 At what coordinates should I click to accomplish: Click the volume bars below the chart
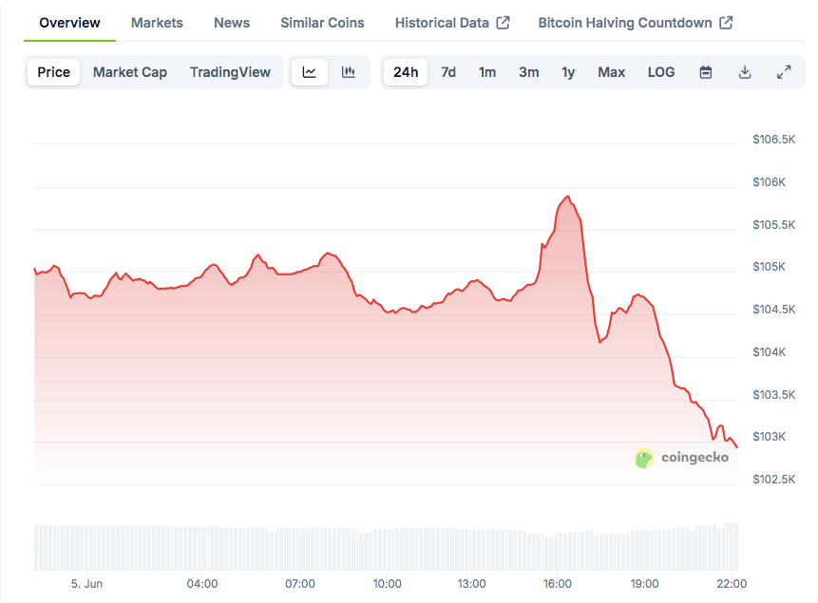(380, 548)
